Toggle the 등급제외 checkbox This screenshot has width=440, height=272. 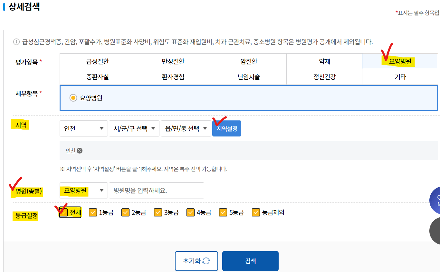coord(256,213)
